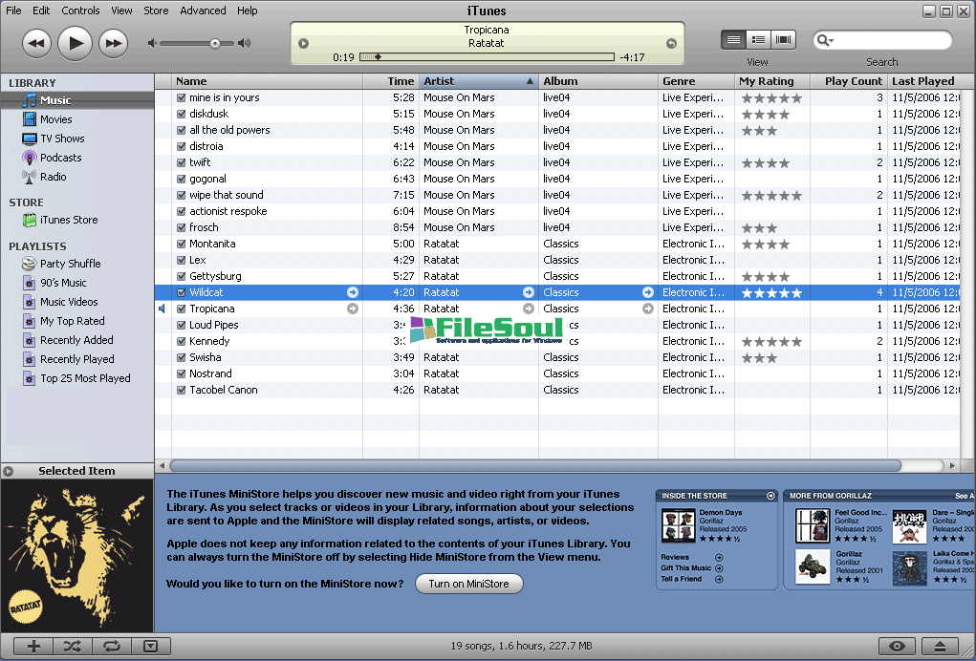
Task: Open the Advanced menu
Action: click(x=203, y=11)
